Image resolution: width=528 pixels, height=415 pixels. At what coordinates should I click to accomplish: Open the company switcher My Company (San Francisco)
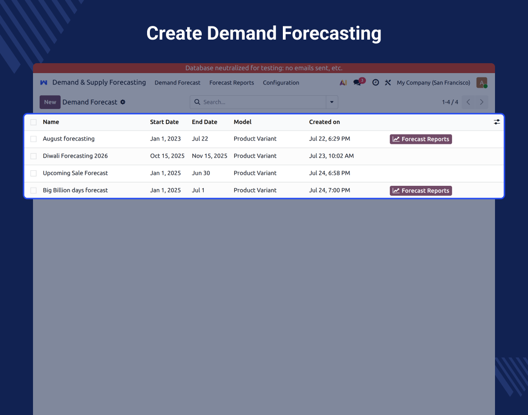click(433, 83)
